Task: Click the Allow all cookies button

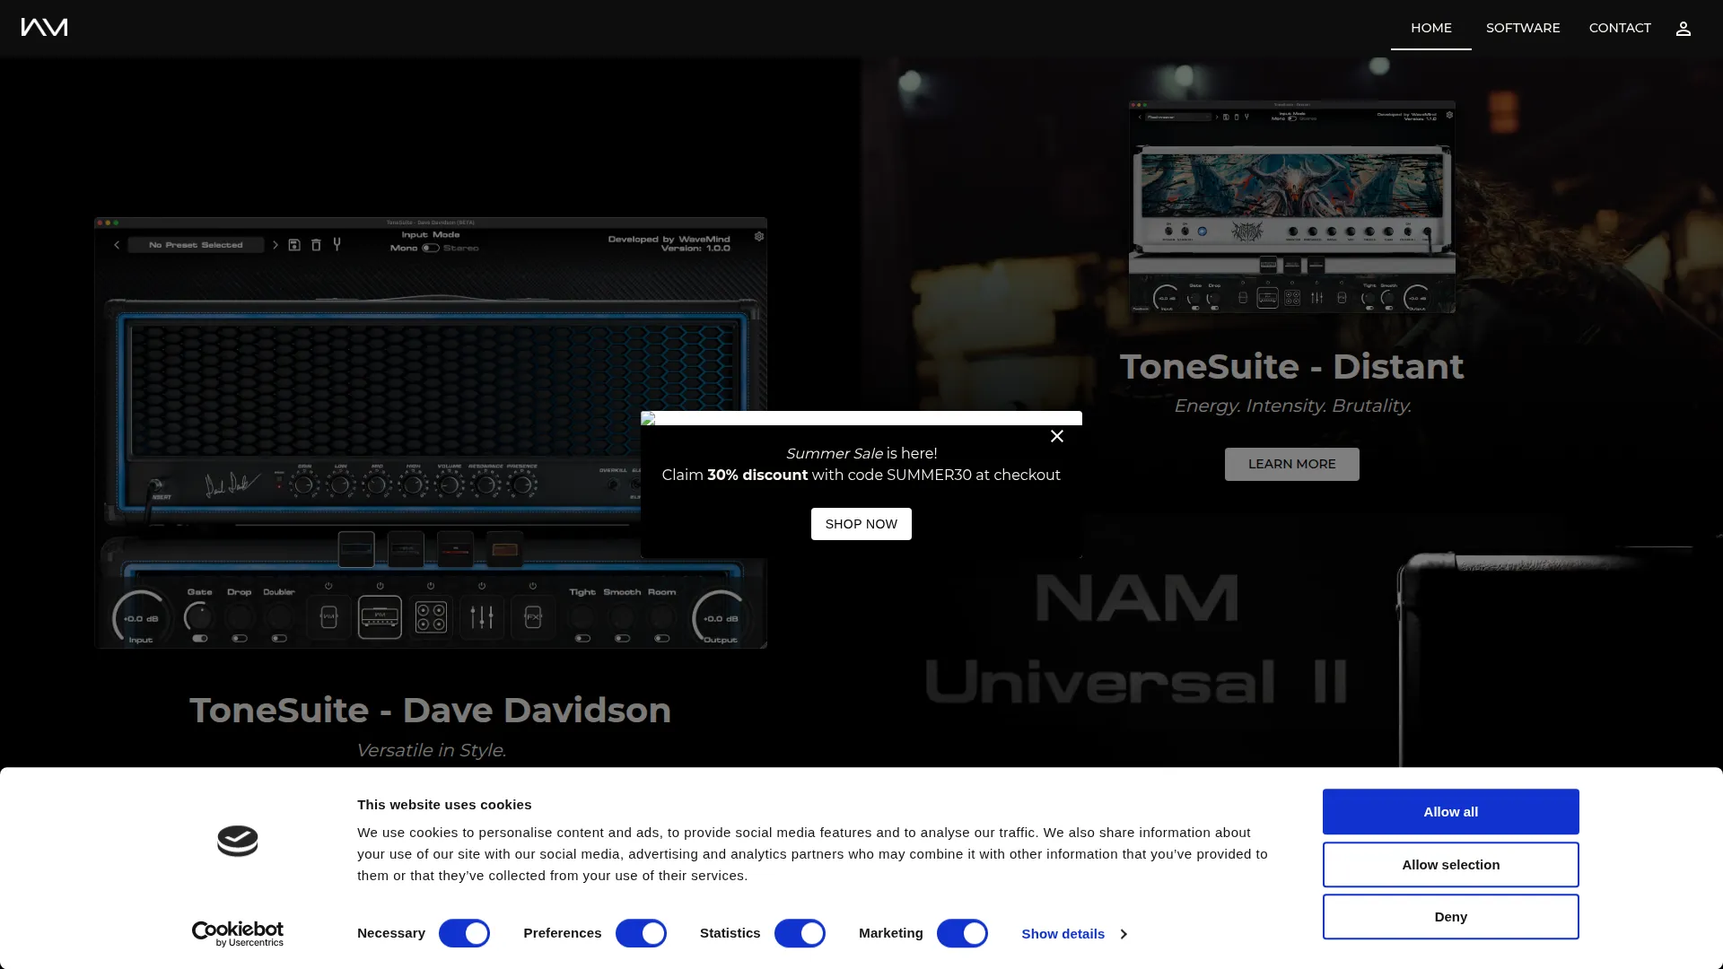Action: coord(1451,812)
